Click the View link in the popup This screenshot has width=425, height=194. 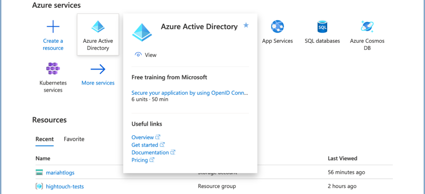tap(150, 55)
